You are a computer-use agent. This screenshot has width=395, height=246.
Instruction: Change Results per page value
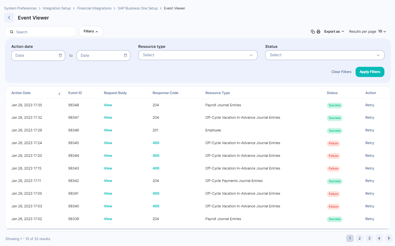coord(382,31)
